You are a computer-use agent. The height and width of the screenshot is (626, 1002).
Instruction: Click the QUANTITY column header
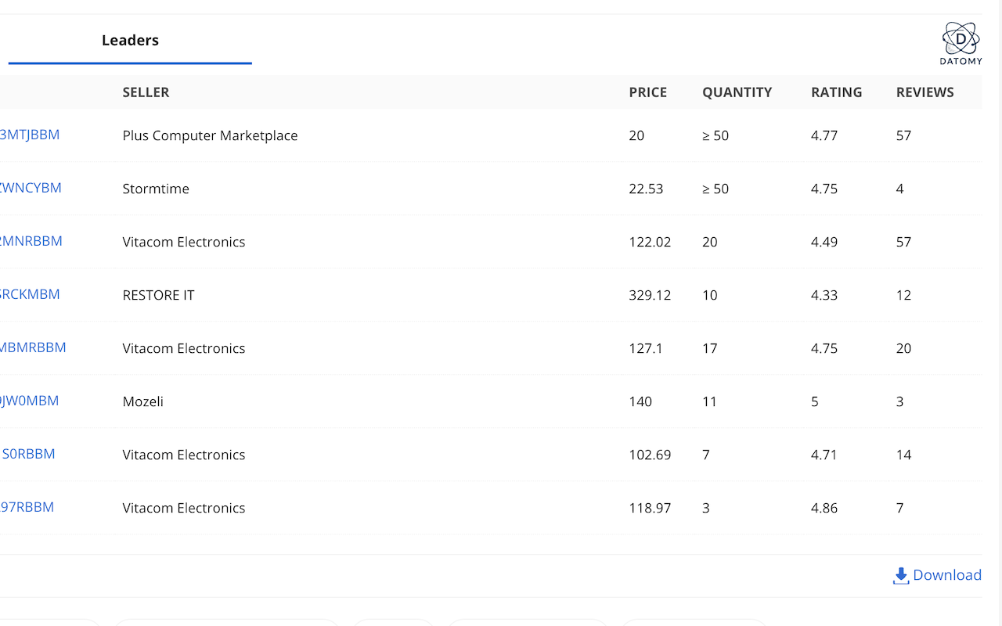pos(737,92)
